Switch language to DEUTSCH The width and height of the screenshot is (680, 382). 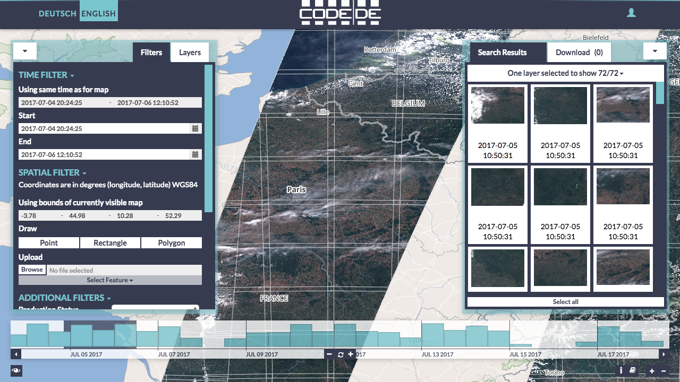tap(57, 14)
